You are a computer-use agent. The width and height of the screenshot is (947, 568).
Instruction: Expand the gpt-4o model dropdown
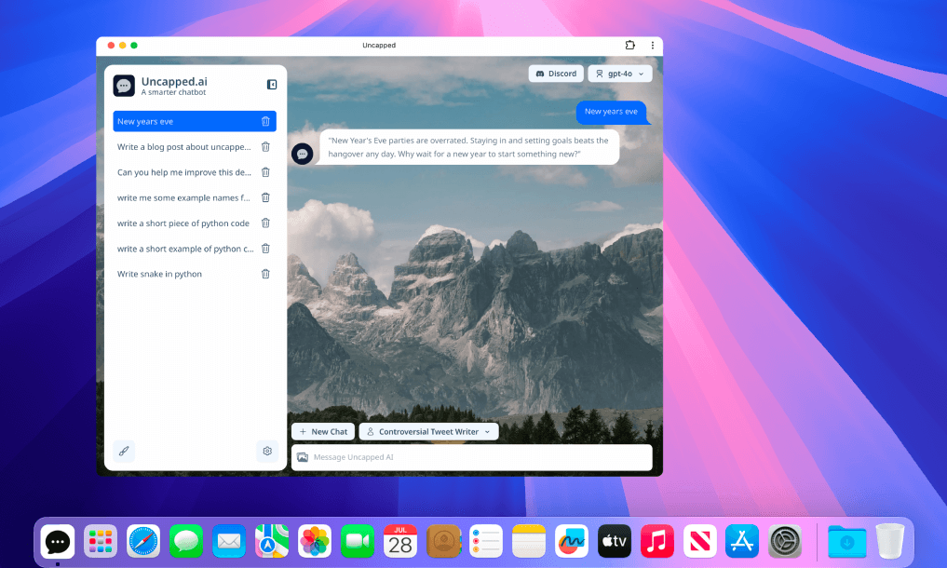[x=620, y=74]
